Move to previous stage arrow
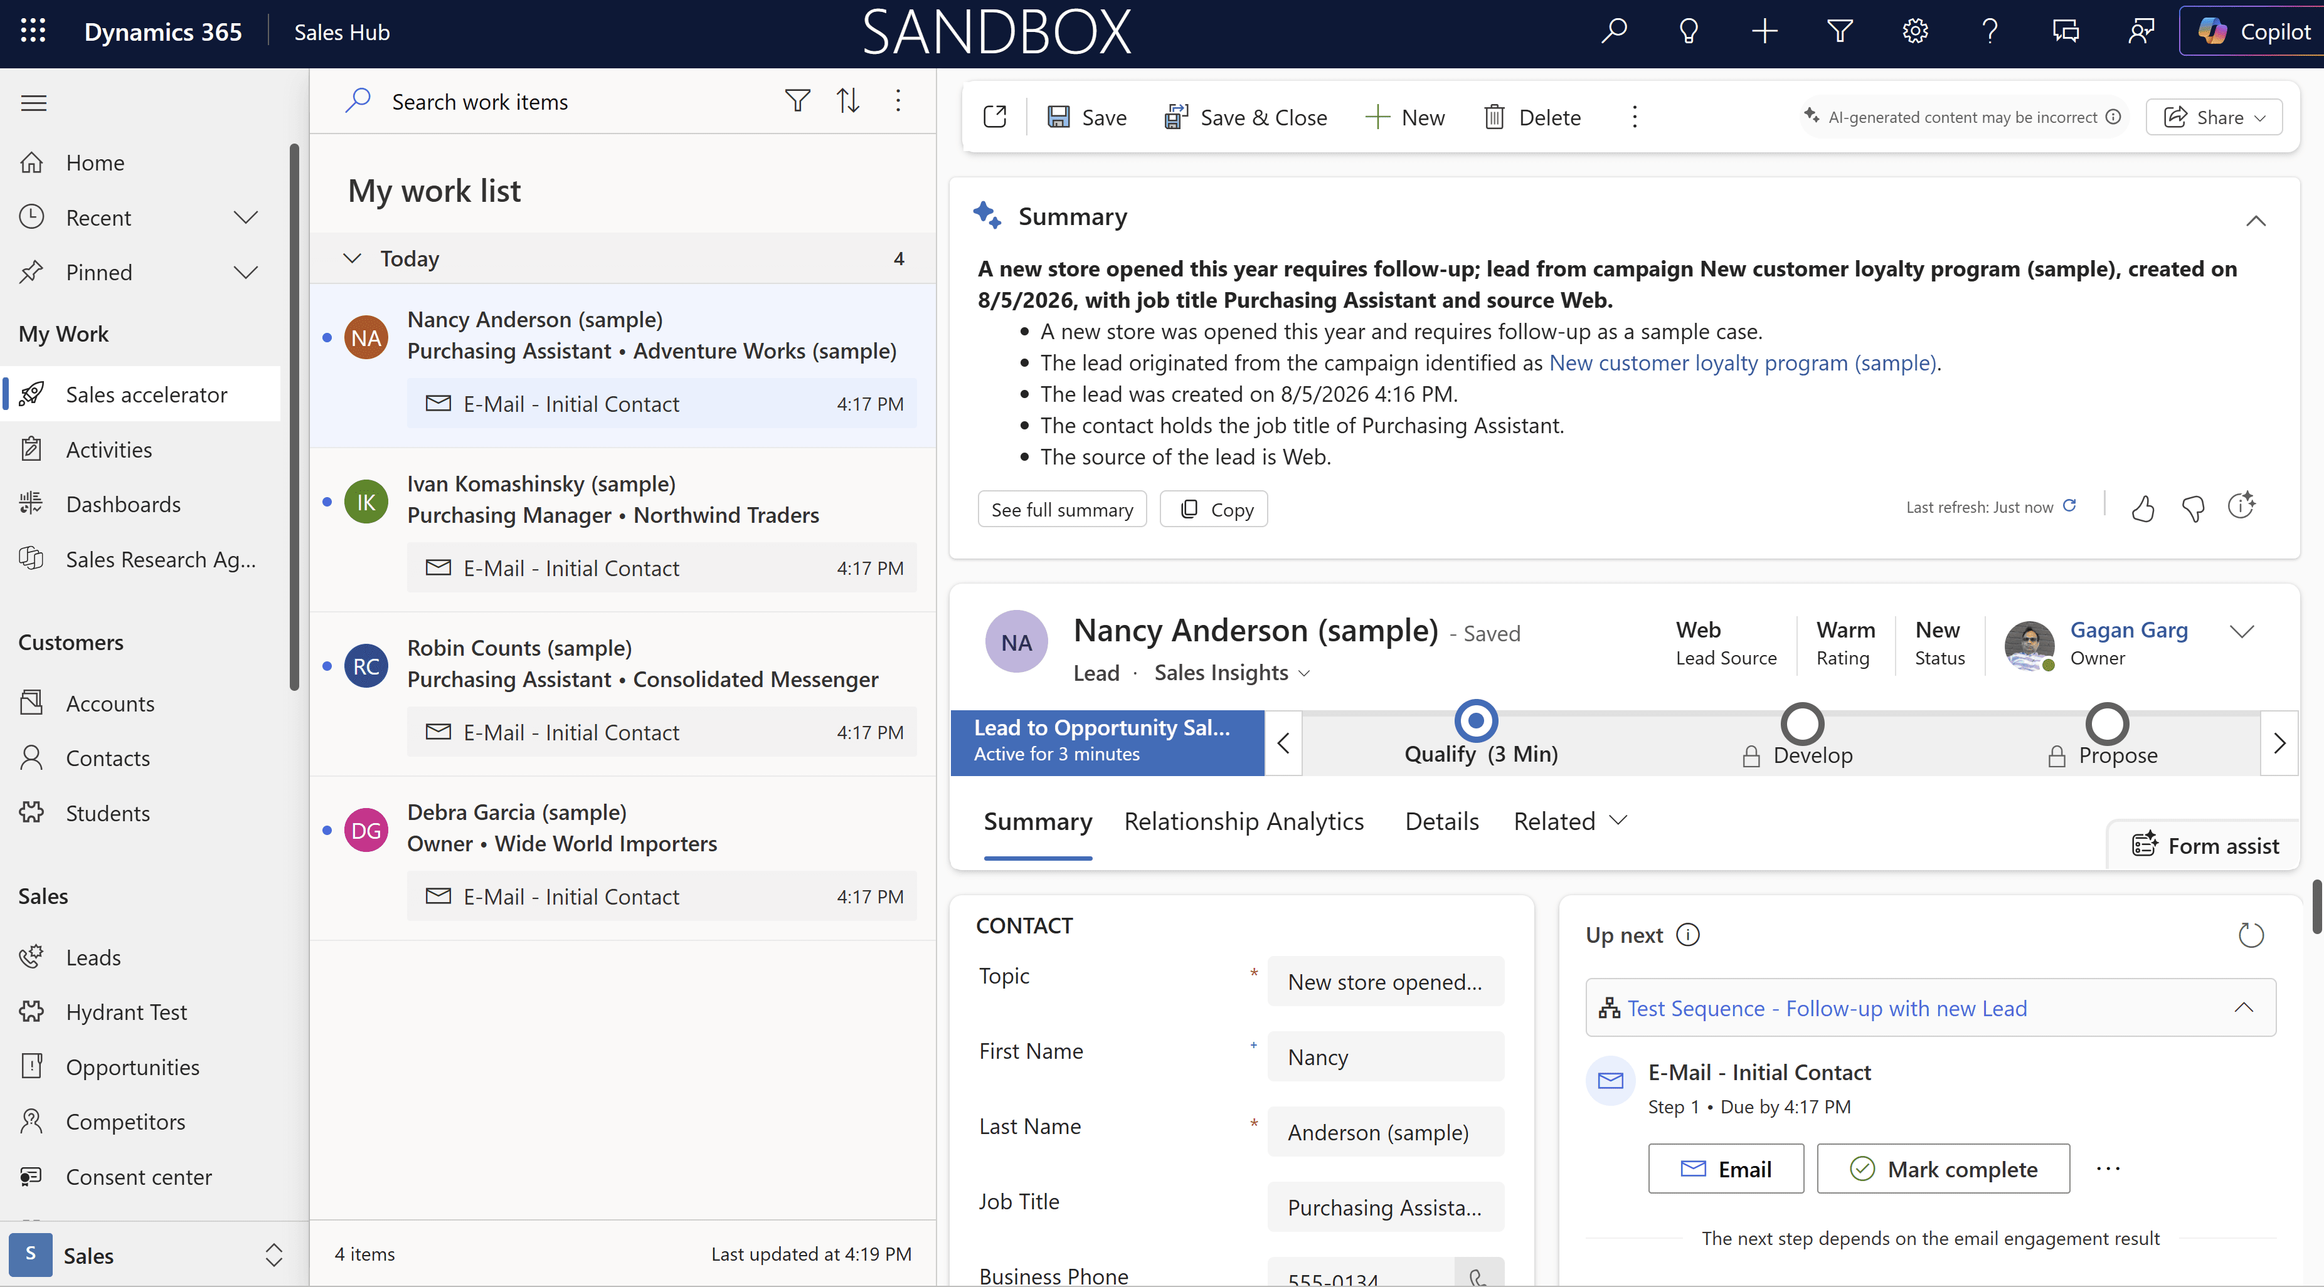Screen dimensions: 2324x1287 [x=1283, y=743]
